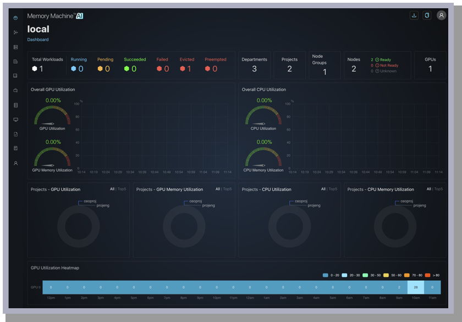
Task: Click the monitor icon in the sidebar
Action: [15, 119]
